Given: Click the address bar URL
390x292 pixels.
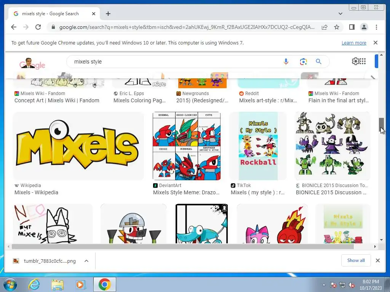Looking at the screenshot, I should (187, 27).
